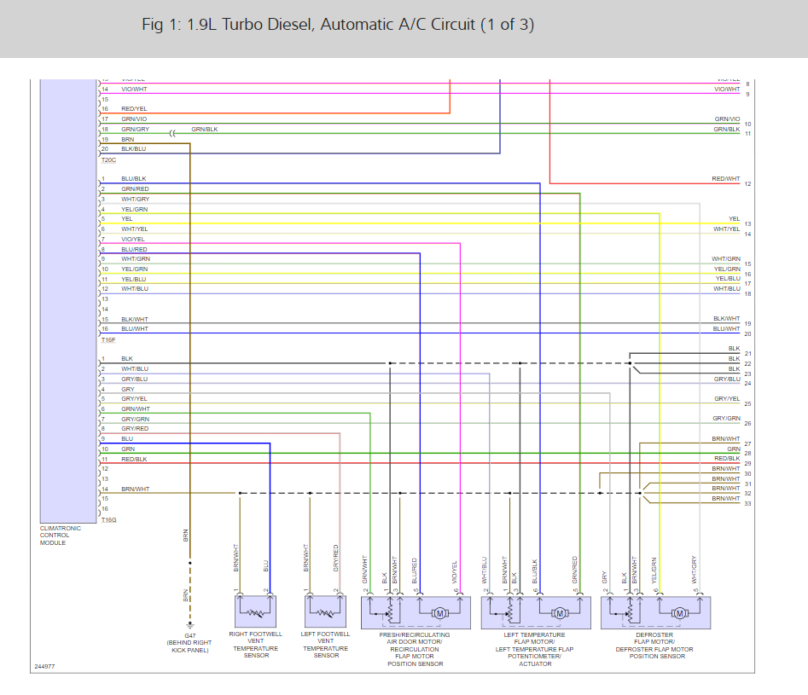Select the vertical WHT/GRY label above Defroster motor
The height and width of the screenshot is (695, 808).
695,570
